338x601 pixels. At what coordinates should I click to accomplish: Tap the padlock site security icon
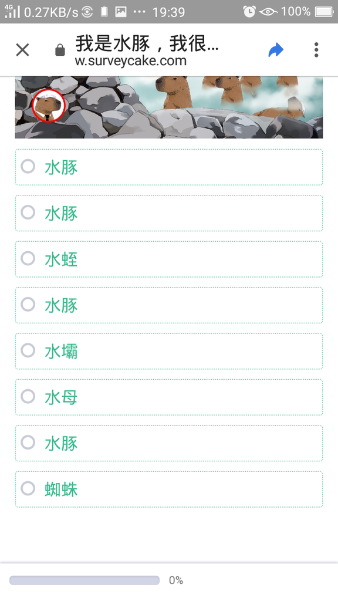pos(60,50)
